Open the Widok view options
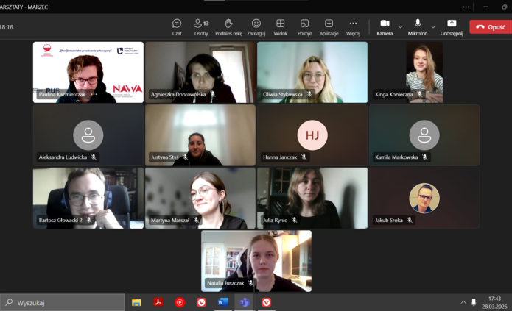Screen dimensions: 512x311 click(x=280, y=27)
